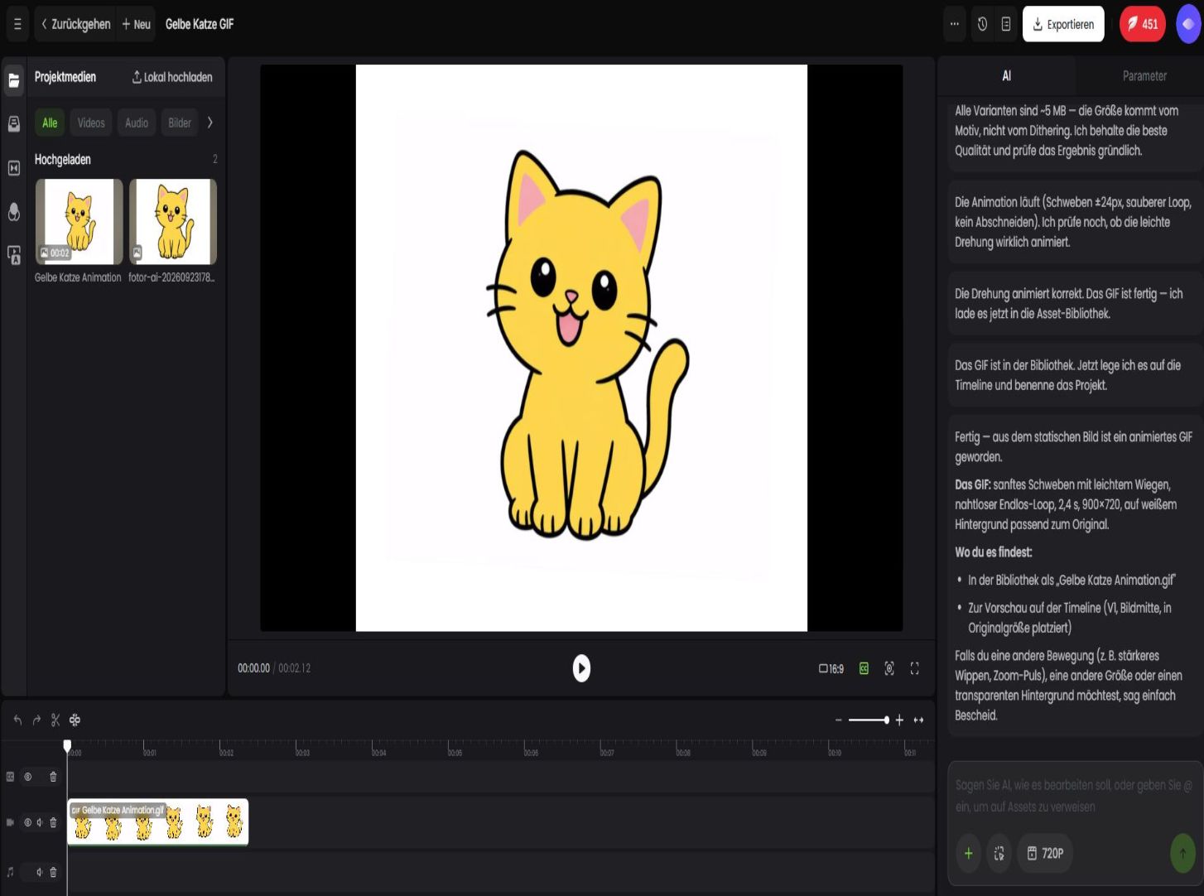Screen dimensions: 1204x896
Task: Redo the last timeline action
Action: (36, 720)
